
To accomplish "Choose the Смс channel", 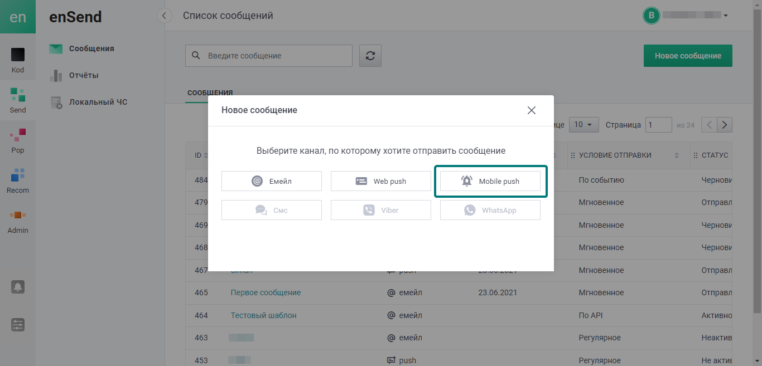I will coord(272,210).
